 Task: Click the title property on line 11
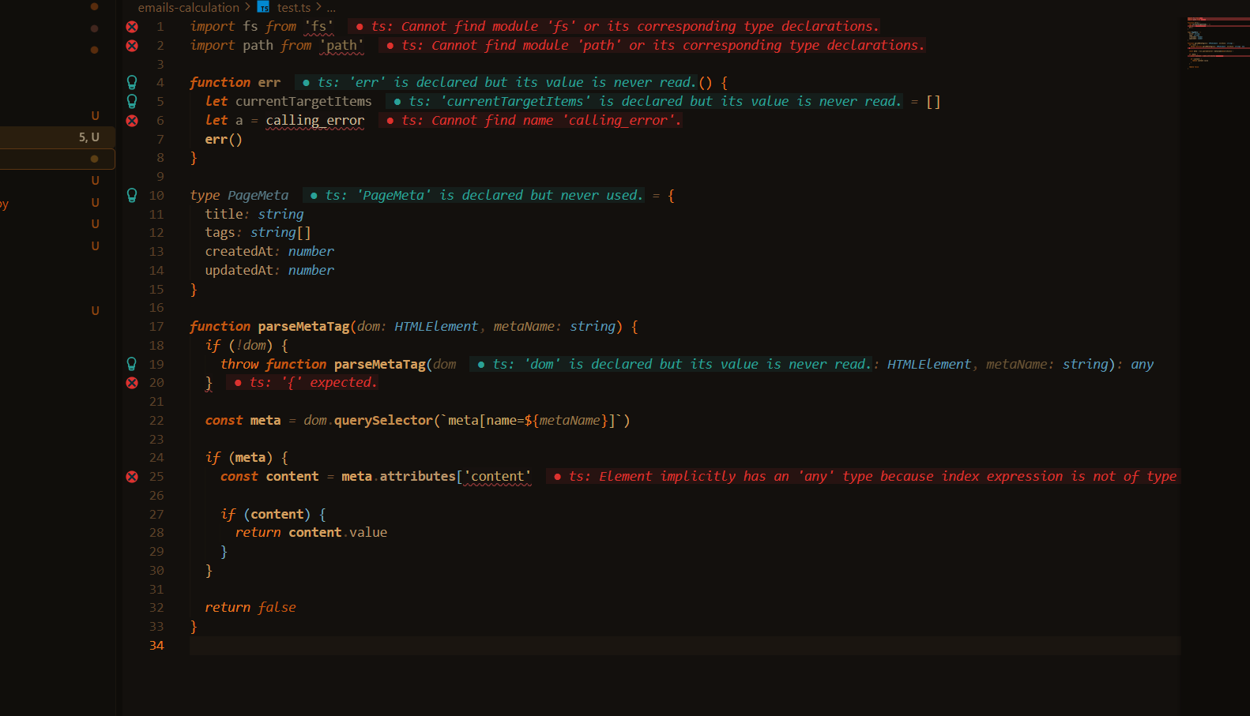pyautogui.click(x=224, y=214)
